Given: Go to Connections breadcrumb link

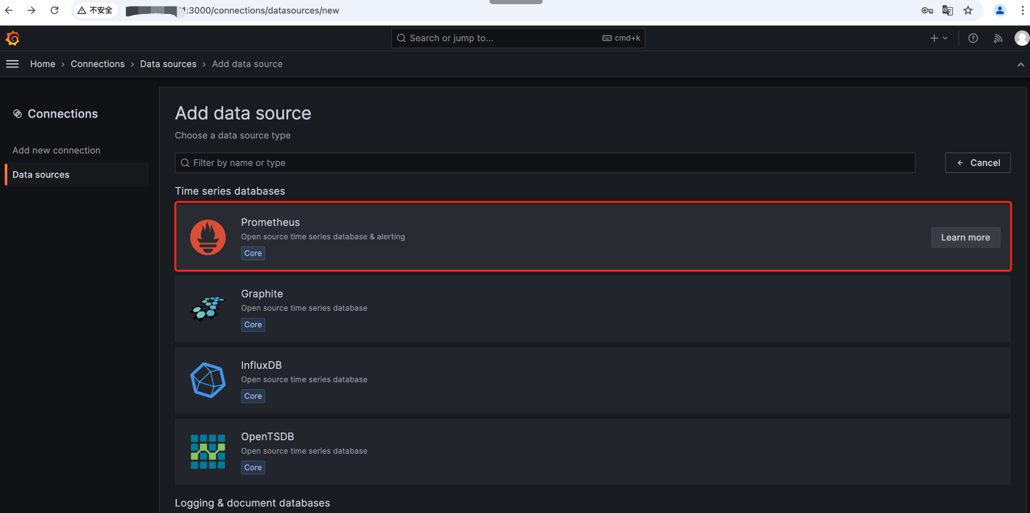Looking at the screenshot, I should (x=98, y=64).
